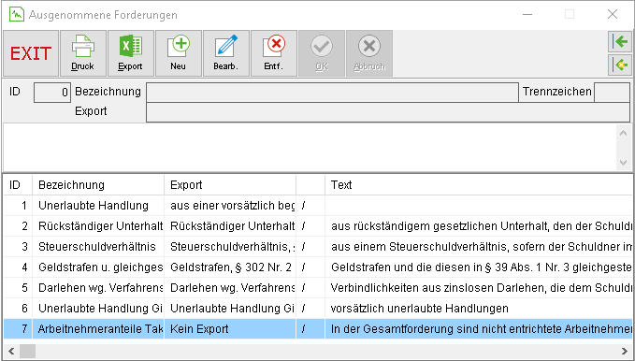
Task: Click the text area scroll up arrow
Action: click(623, 133)
